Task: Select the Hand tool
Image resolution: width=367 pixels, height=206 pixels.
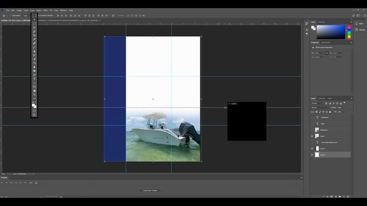Action: pos(34,90)
